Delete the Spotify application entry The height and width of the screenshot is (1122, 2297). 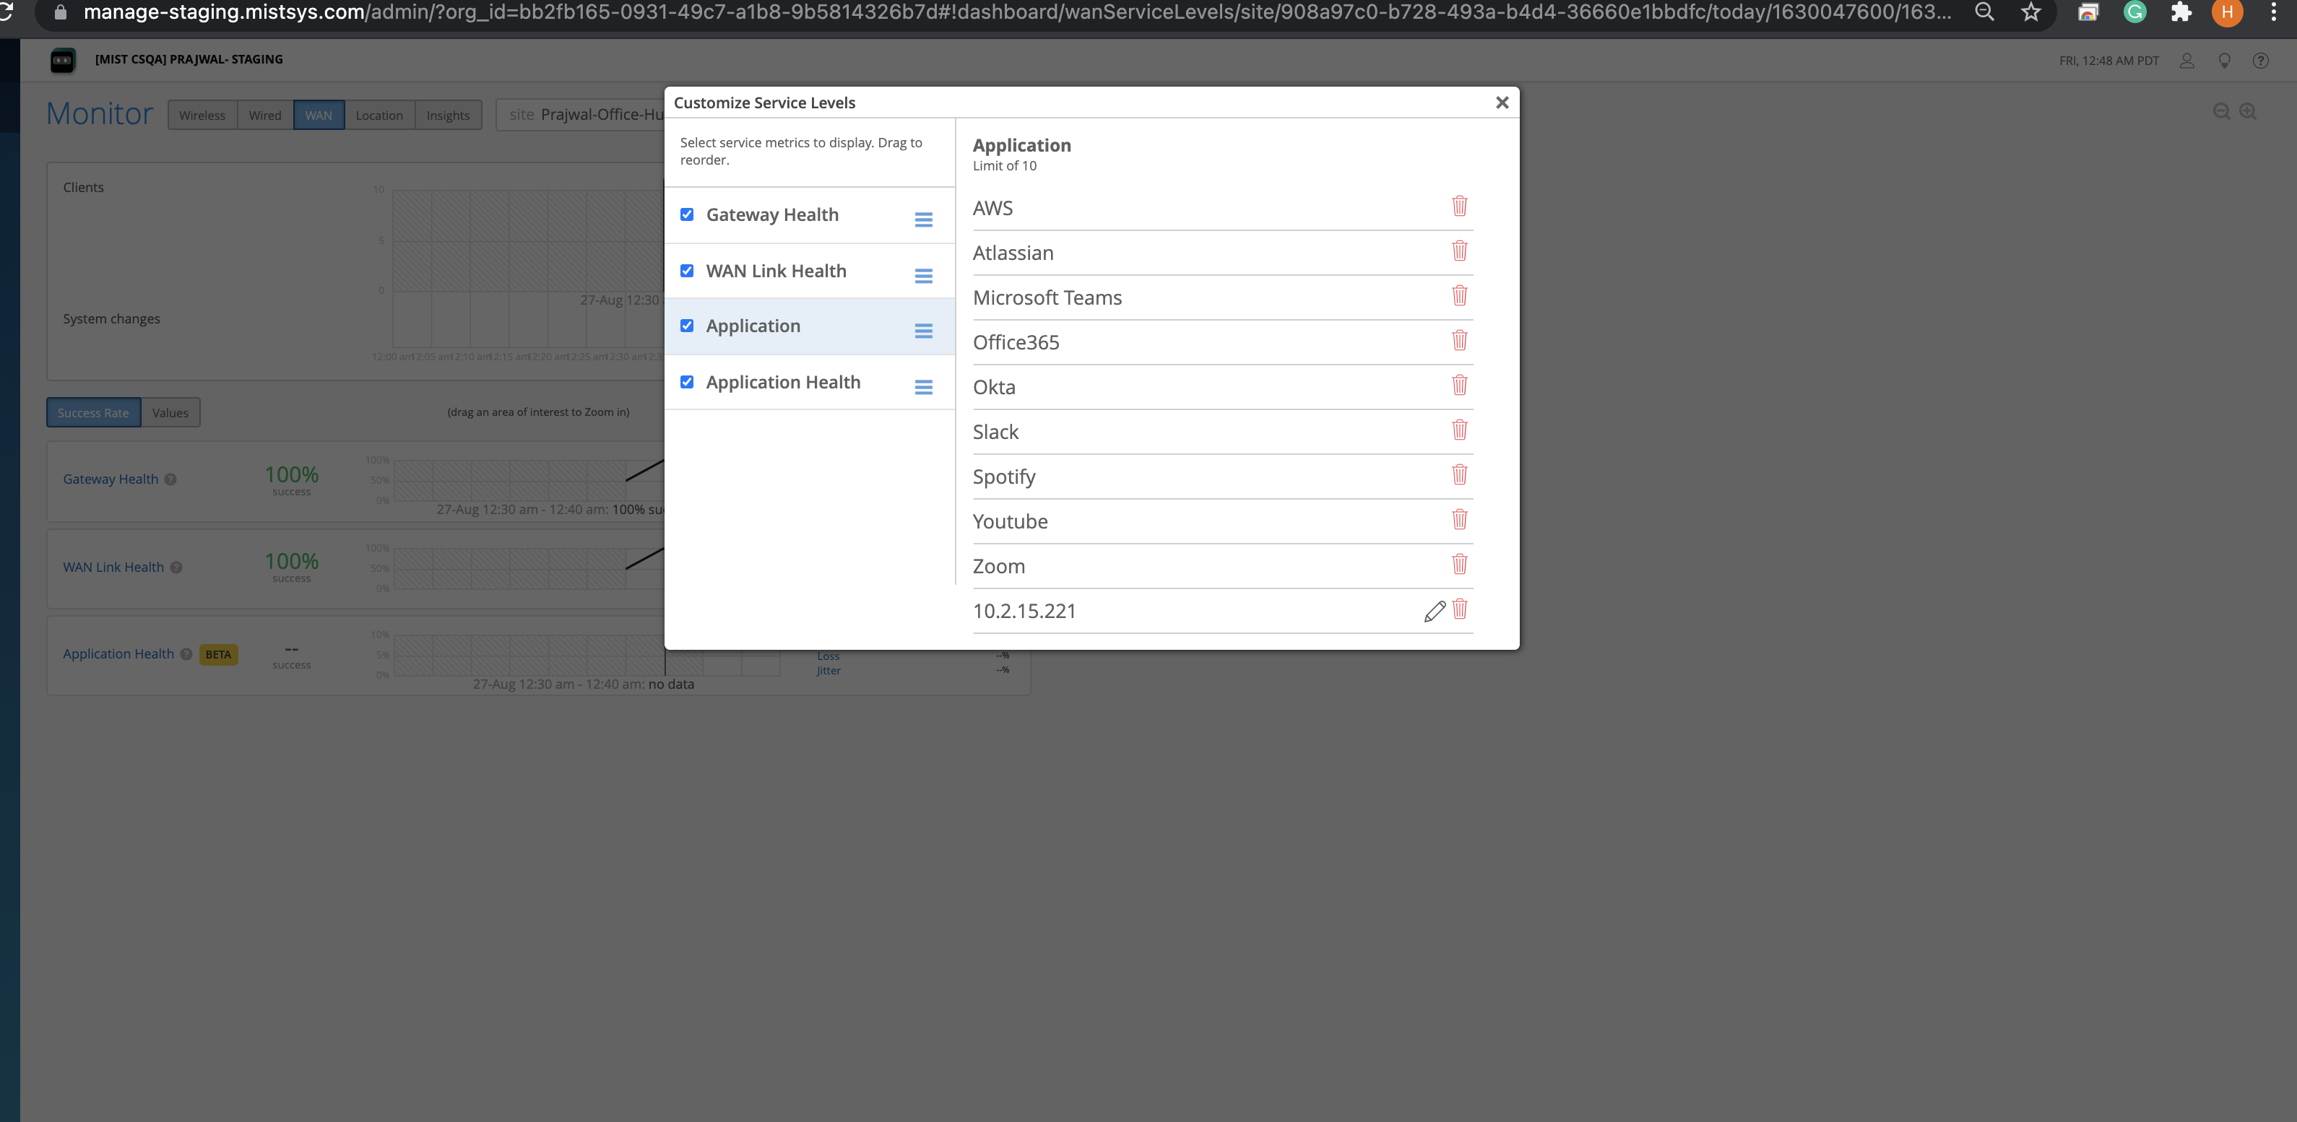(1459, 474)
